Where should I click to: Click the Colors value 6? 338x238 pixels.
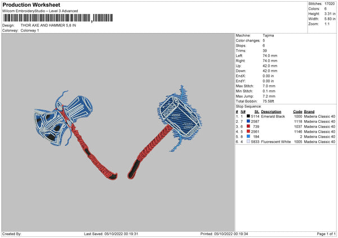(x=326, y=9)
